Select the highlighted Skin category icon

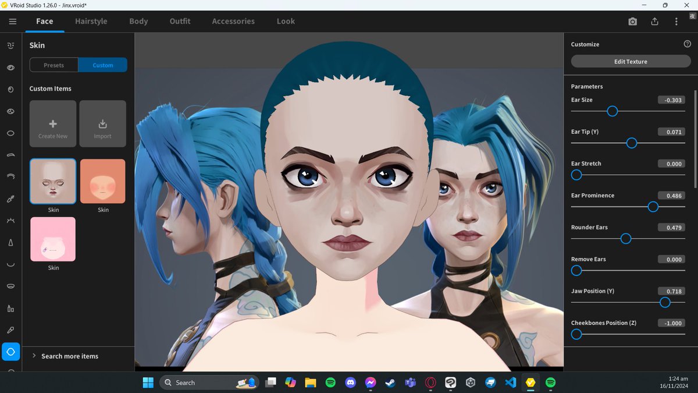[x=10, y=352]
